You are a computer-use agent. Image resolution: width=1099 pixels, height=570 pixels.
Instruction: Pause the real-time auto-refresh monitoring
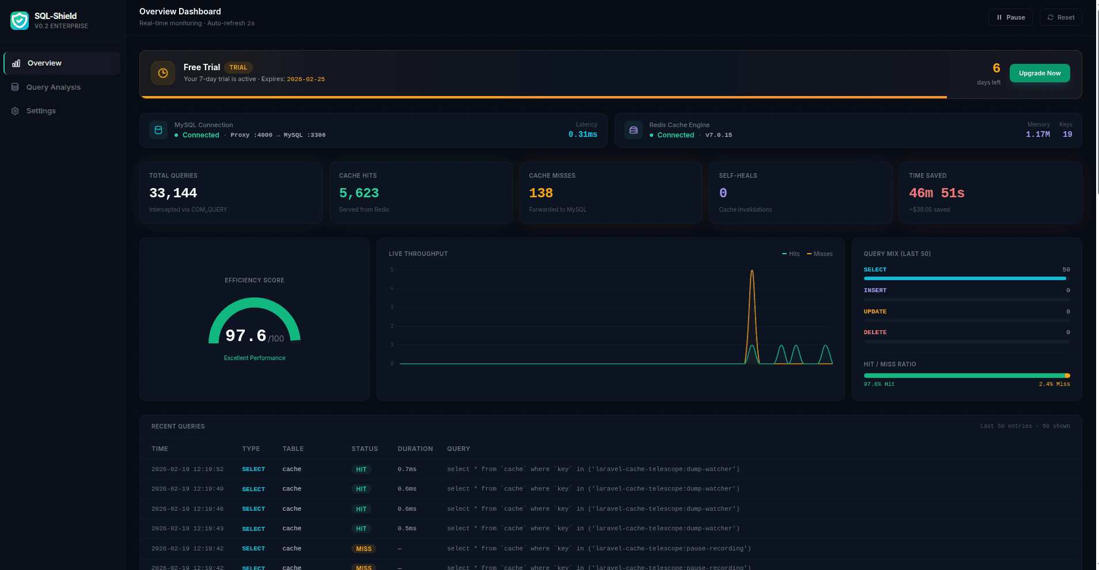click(x=1010, y=17)
